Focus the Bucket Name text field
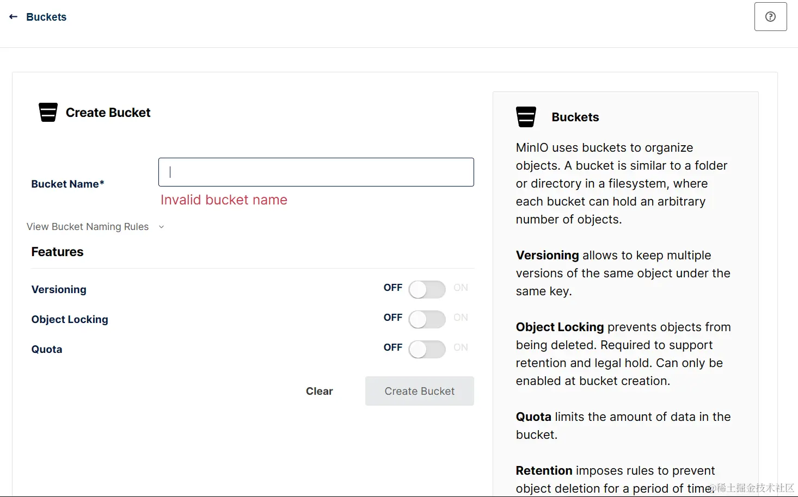Image resolution: width=798 pixels, height=497 pixels. tap(316, 172)
